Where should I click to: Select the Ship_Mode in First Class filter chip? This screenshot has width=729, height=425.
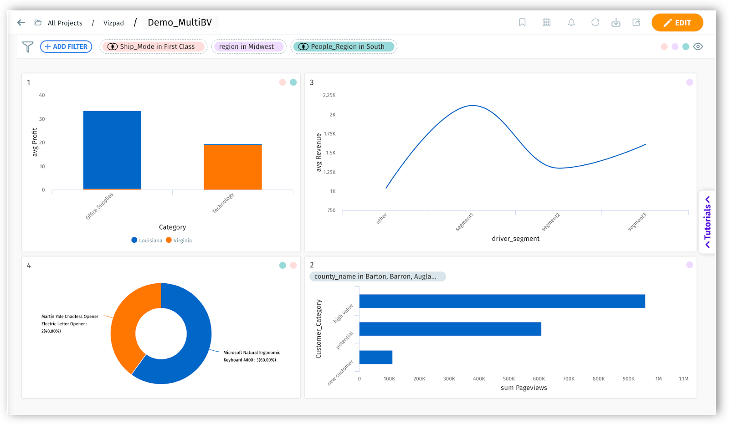[154, 46]
